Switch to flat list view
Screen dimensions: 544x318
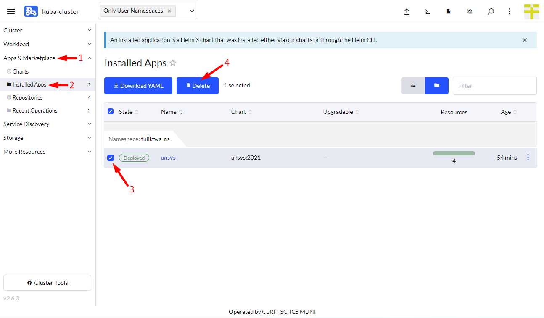pyautogui.click(x=413, y=85)
